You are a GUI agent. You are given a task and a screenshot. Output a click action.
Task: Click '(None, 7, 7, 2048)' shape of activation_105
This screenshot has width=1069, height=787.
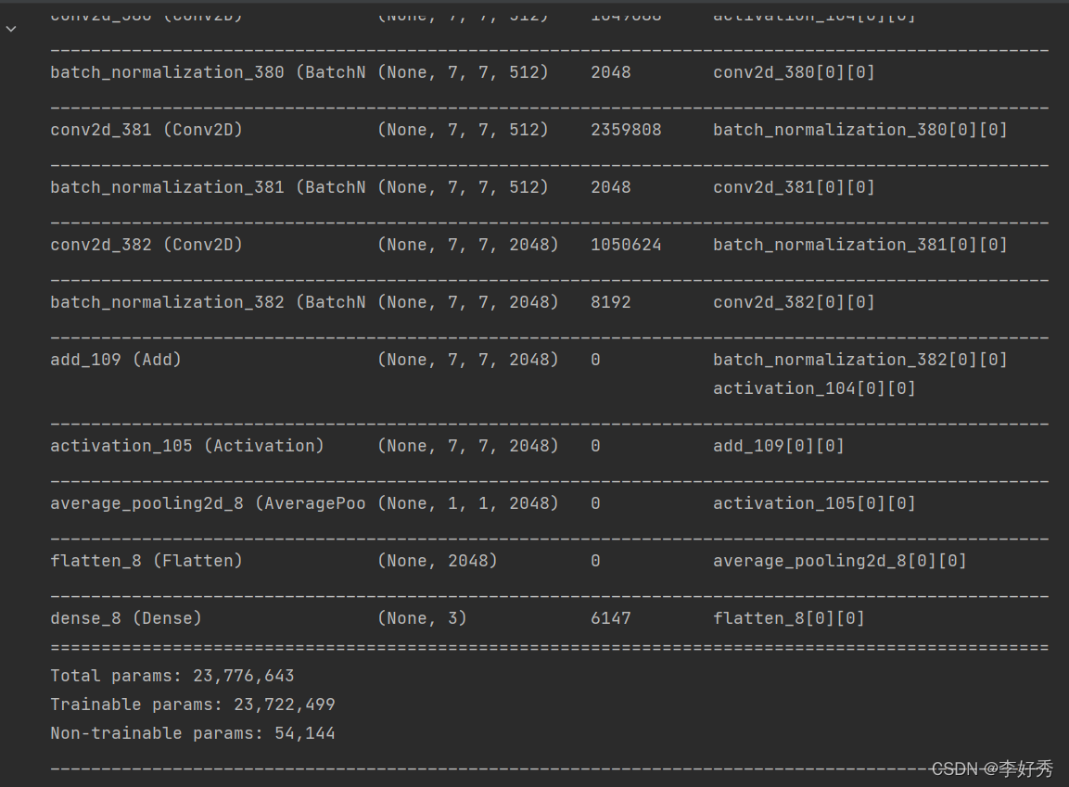click(x=467, y=446)
